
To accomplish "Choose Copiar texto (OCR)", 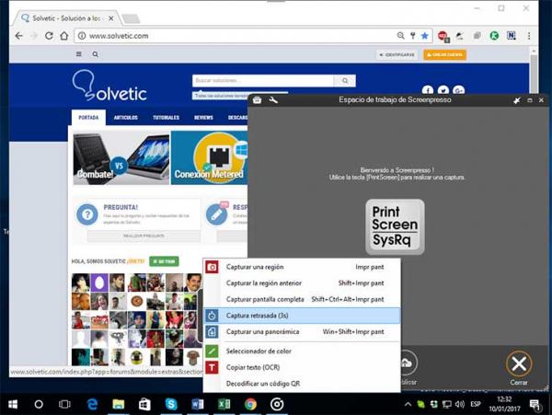I will coord(302,367).
